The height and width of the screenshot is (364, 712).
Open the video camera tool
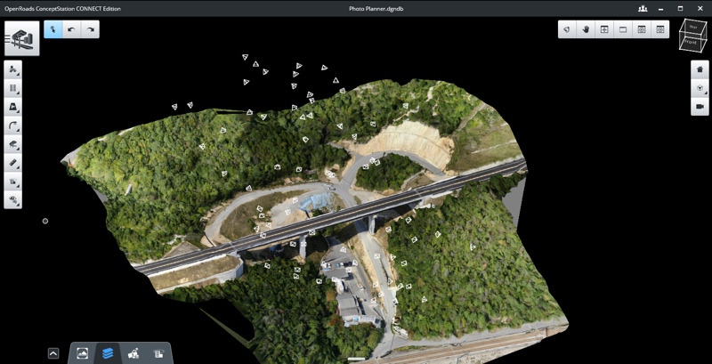point(700,107)
